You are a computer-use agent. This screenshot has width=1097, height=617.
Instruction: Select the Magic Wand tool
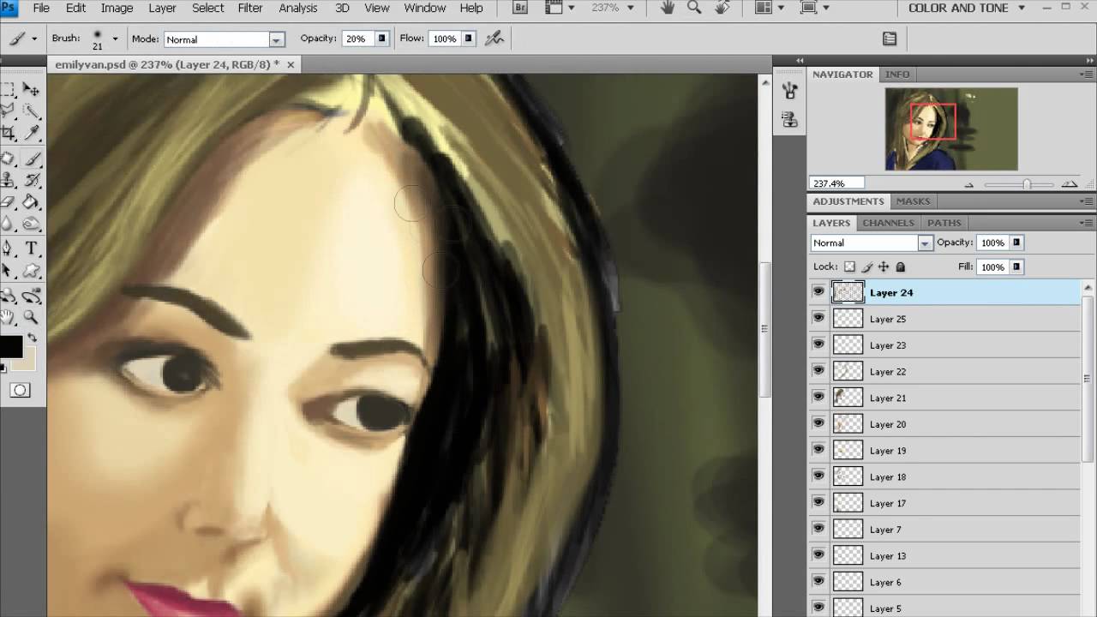tap(32, 111)
